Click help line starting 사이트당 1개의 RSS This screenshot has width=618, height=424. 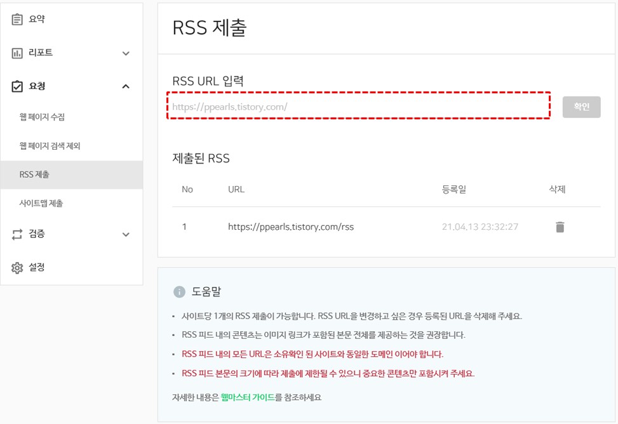[352, 316]
